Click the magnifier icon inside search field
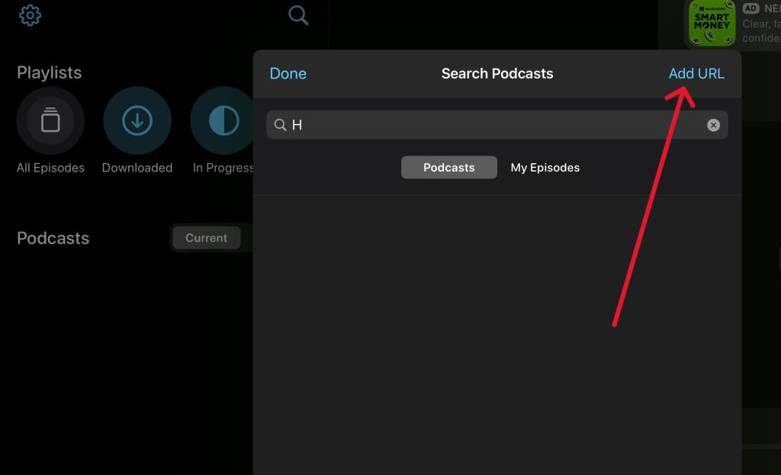Viewport: 781px width, 475px height. (x=281, y=125)
